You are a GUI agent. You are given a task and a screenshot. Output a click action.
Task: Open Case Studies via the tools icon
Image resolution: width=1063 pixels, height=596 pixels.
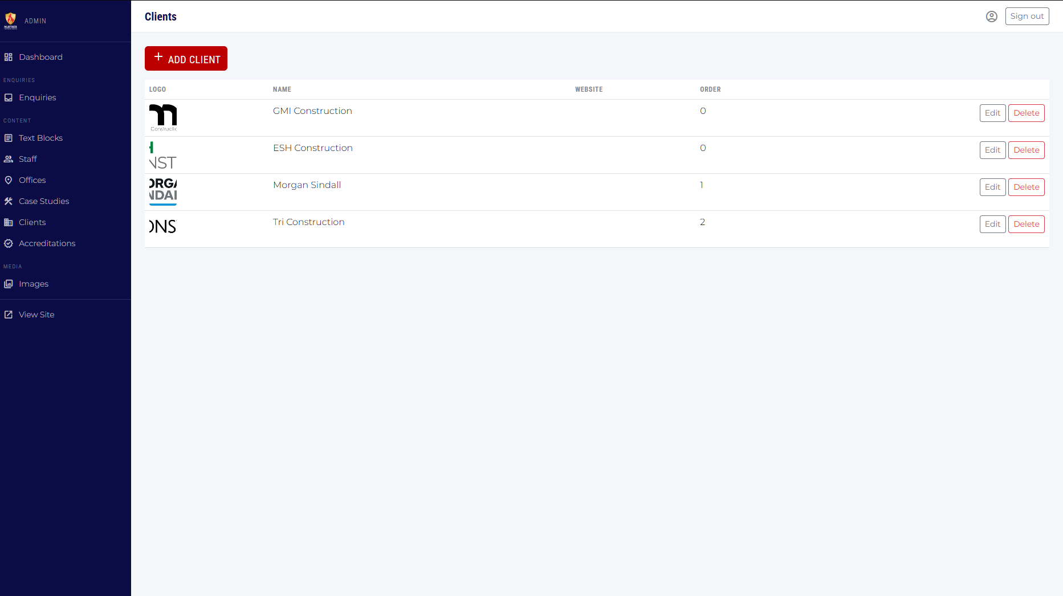(x=9, y=201)
